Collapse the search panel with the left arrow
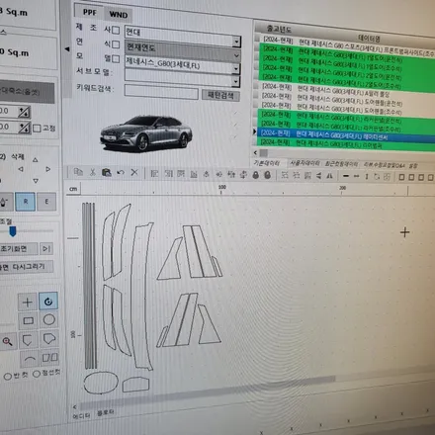This screenshot has height=435, width=435. pos(67,48)
